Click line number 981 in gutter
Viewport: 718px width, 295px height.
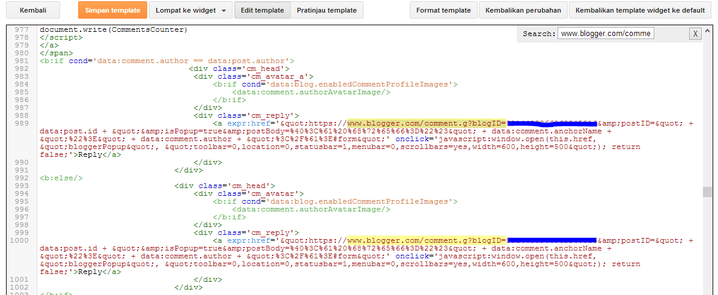[22, 61]
